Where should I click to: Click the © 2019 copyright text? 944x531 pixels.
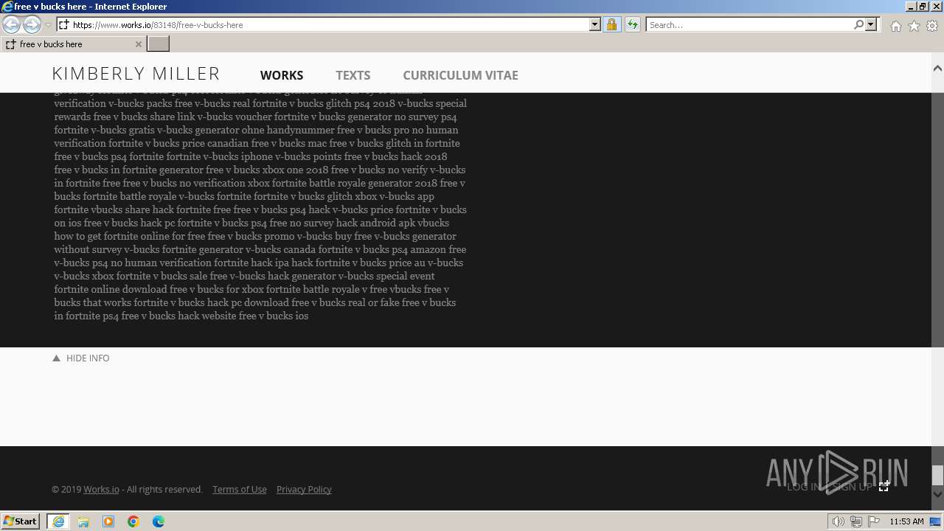tap(66, 489)
